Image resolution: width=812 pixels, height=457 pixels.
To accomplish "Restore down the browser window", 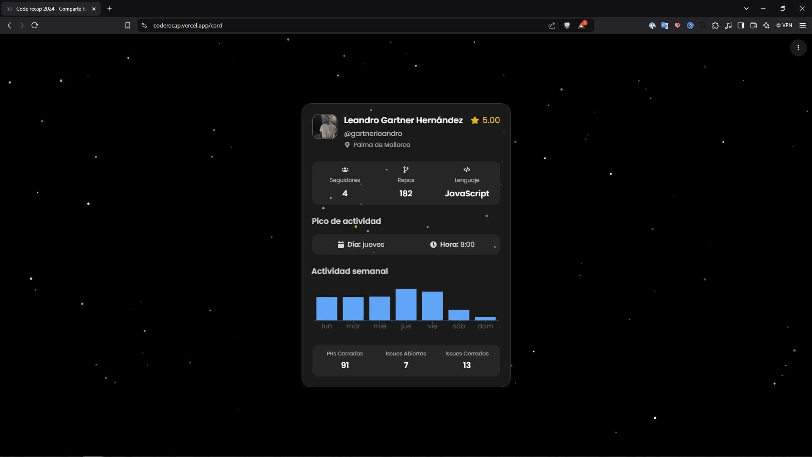I will (783, 8).
